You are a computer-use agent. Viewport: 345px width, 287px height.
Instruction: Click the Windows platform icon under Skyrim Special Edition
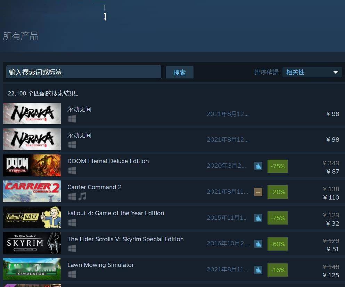72,248
